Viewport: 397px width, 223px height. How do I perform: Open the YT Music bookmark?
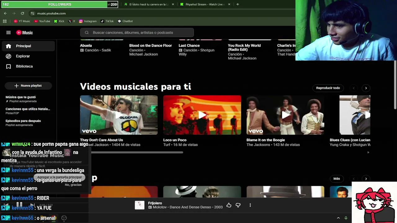pos(22,21)
